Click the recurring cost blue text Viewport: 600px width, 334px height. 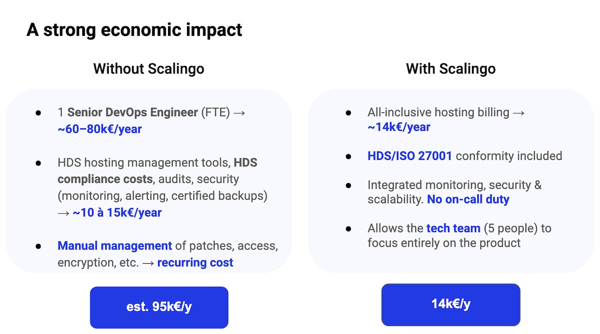pos(195,262)
